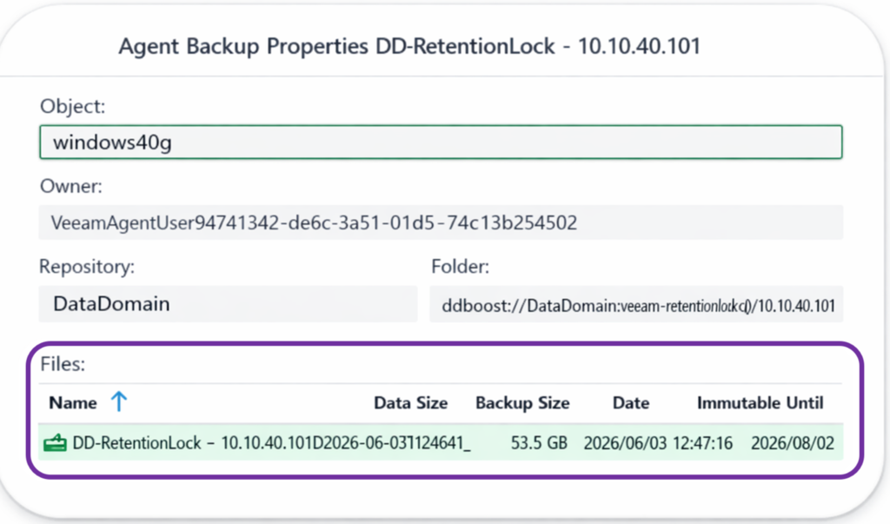Sort files by Date column header
The width and height of the screenshot is (890, 524).
tap(631, 403)
